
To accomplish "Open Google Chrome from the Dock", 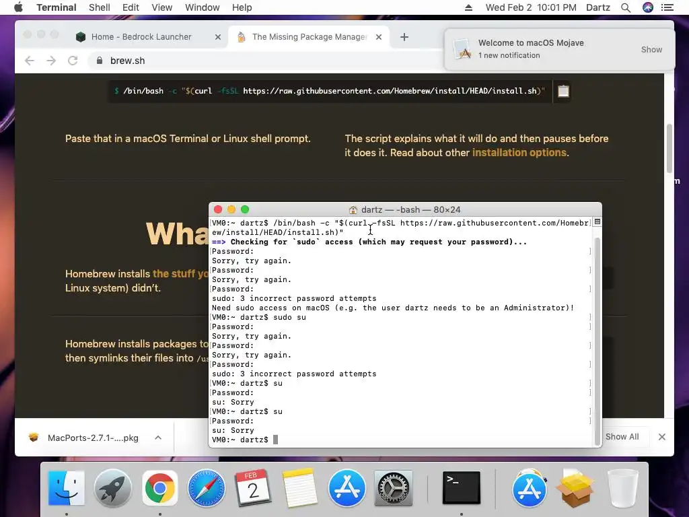I will coord(160,488).
